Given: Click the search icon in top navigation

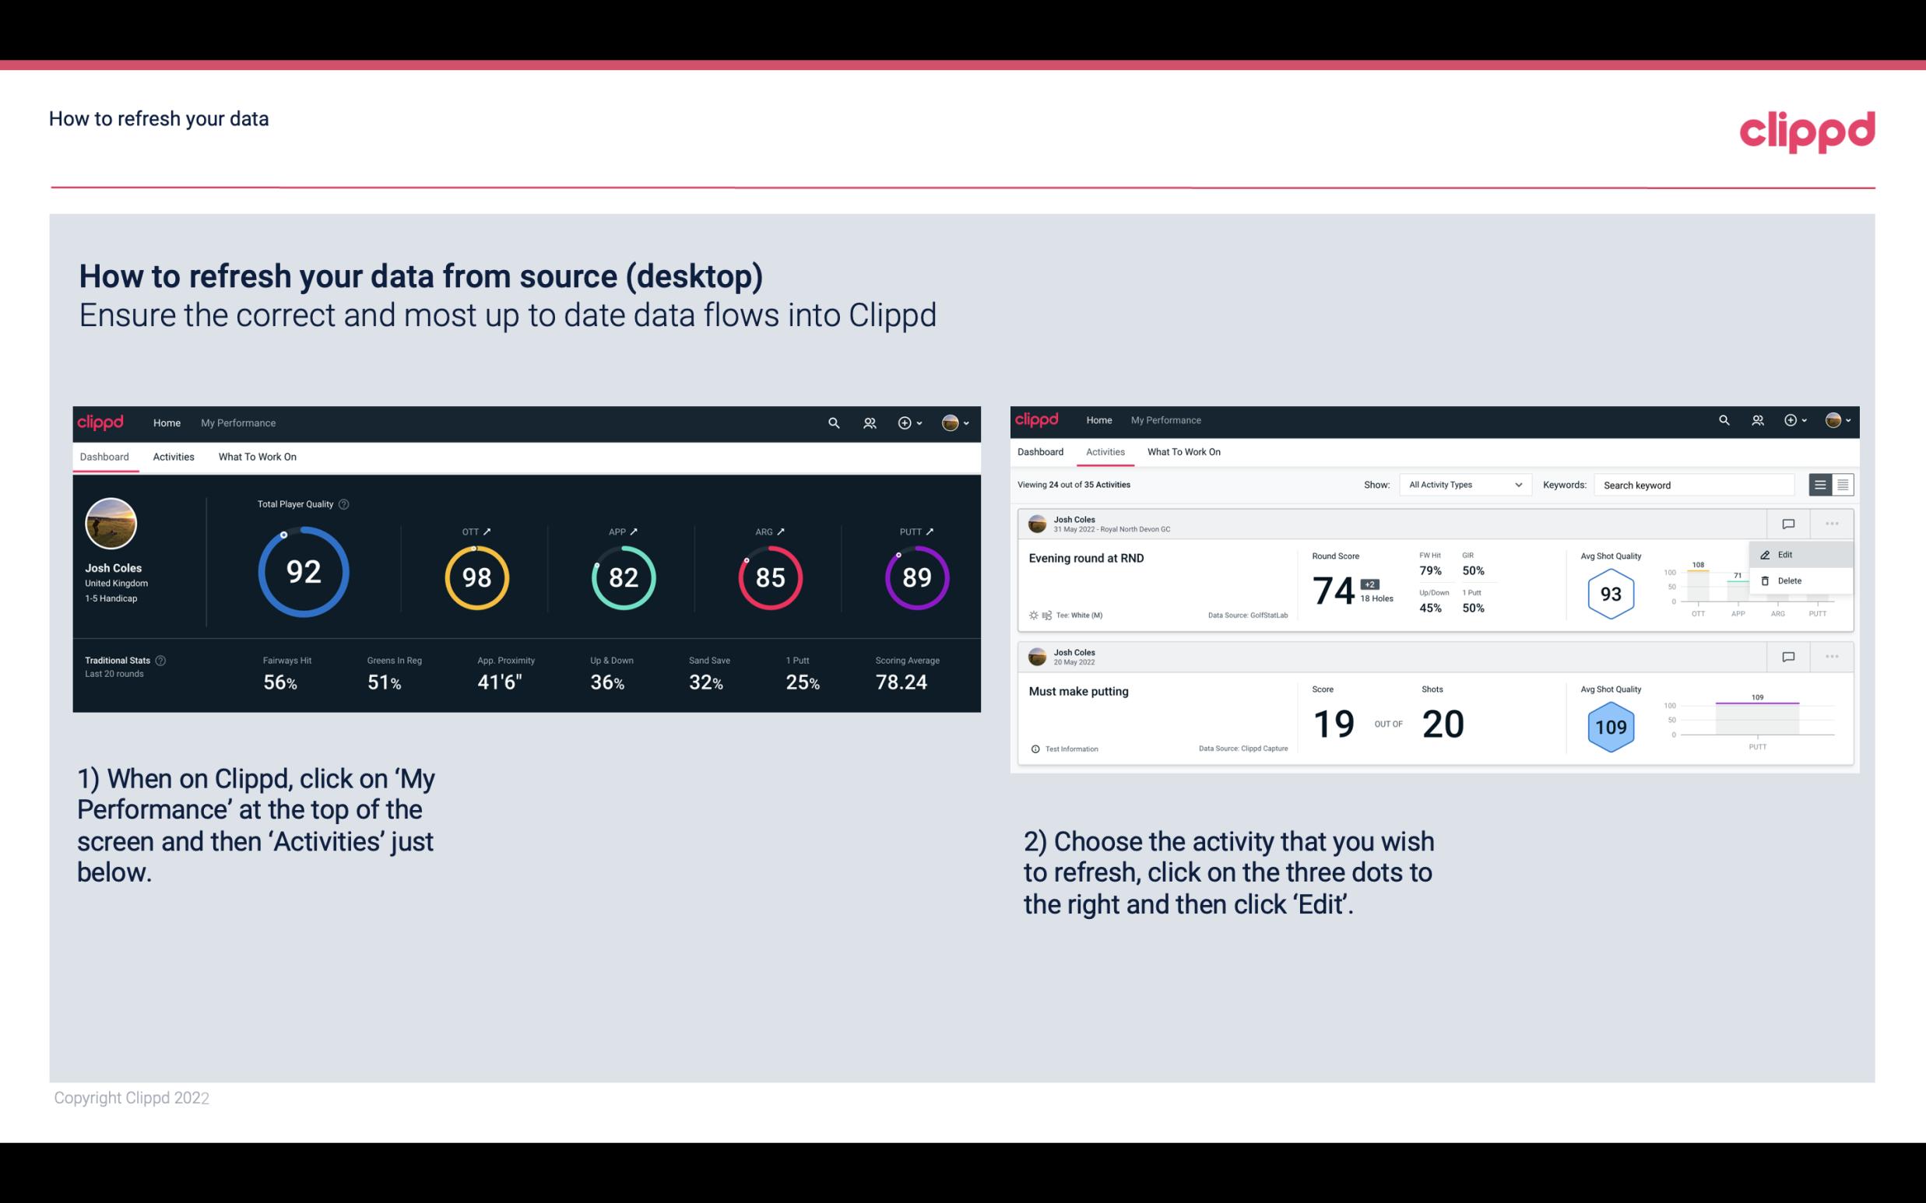Looking at the screenshot, I should click(832, 423).
